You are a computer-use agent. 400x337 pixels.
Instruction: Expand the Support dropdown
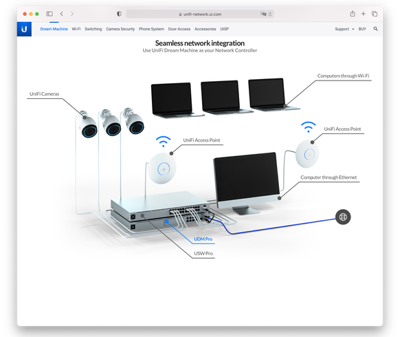[x=344, y=29]
